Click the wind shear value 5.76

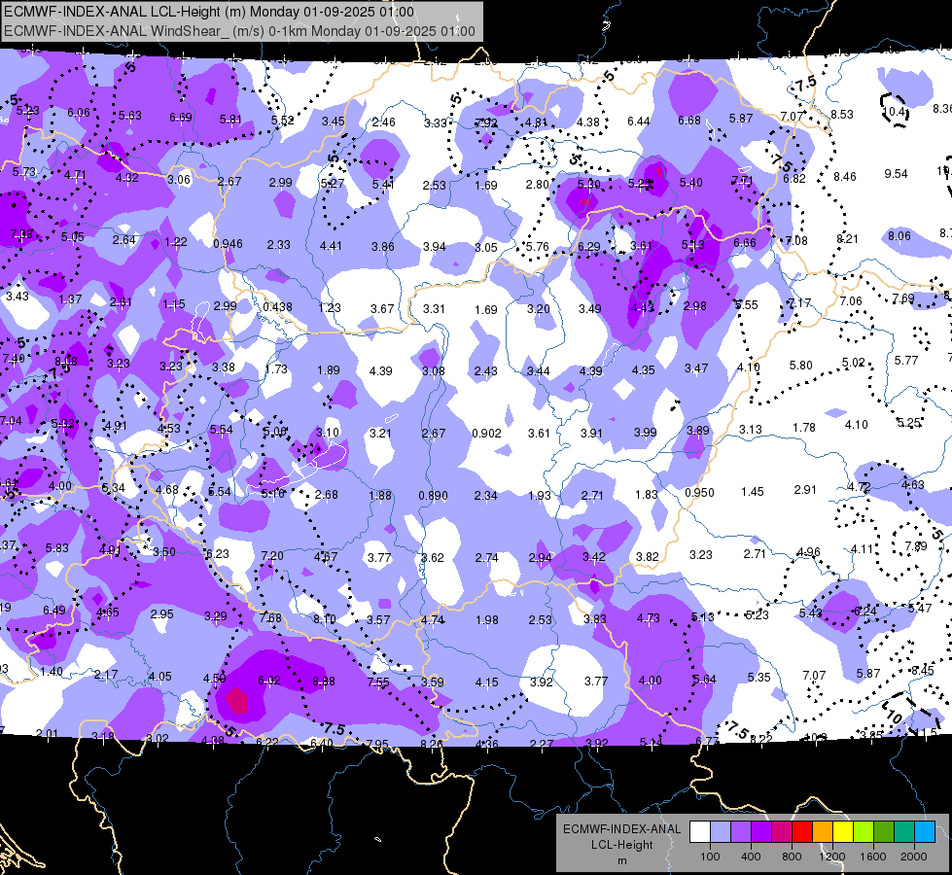pyautogui.click(x=538, y=247)
